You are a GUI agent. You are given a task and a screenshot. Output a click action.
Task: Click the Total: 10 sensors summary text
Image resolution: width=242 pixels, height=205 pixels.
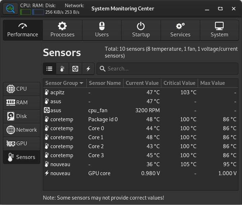171,52
